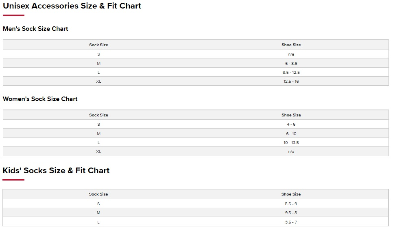Click women's shoe size 10 - 13.5 cell
Screen dimensions: 395x230
(x=291, y=143)
